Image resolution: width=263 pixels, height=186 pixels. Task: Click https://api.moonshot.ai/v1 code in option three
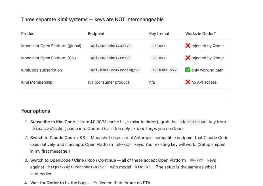77,167
